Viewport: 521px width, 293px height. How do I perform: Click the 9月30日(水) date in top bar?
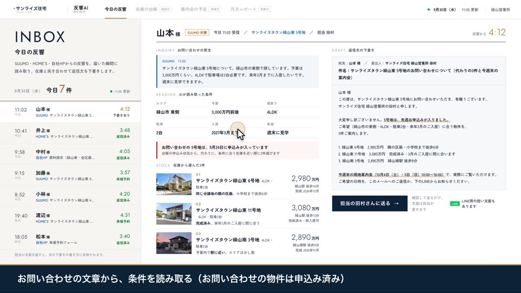444,10
